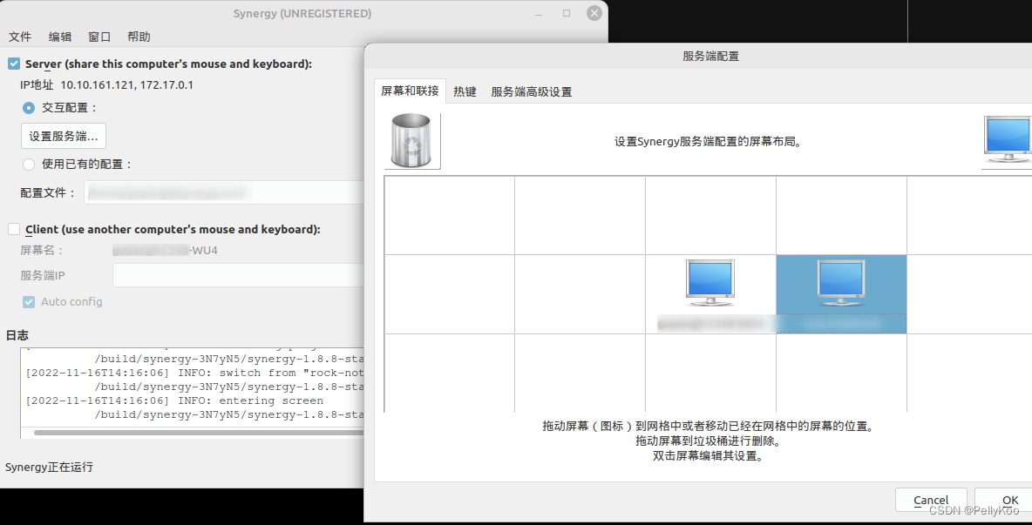Switch to the 服务端高级设置 tab
Screen dimensions: 1032x525
click(x=532, y=92)
